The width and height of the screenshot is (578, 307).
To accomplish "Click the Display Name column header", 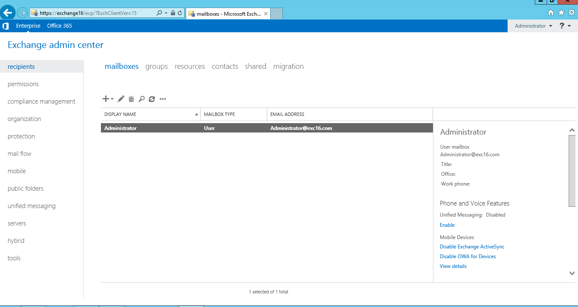I will (151, 114).
